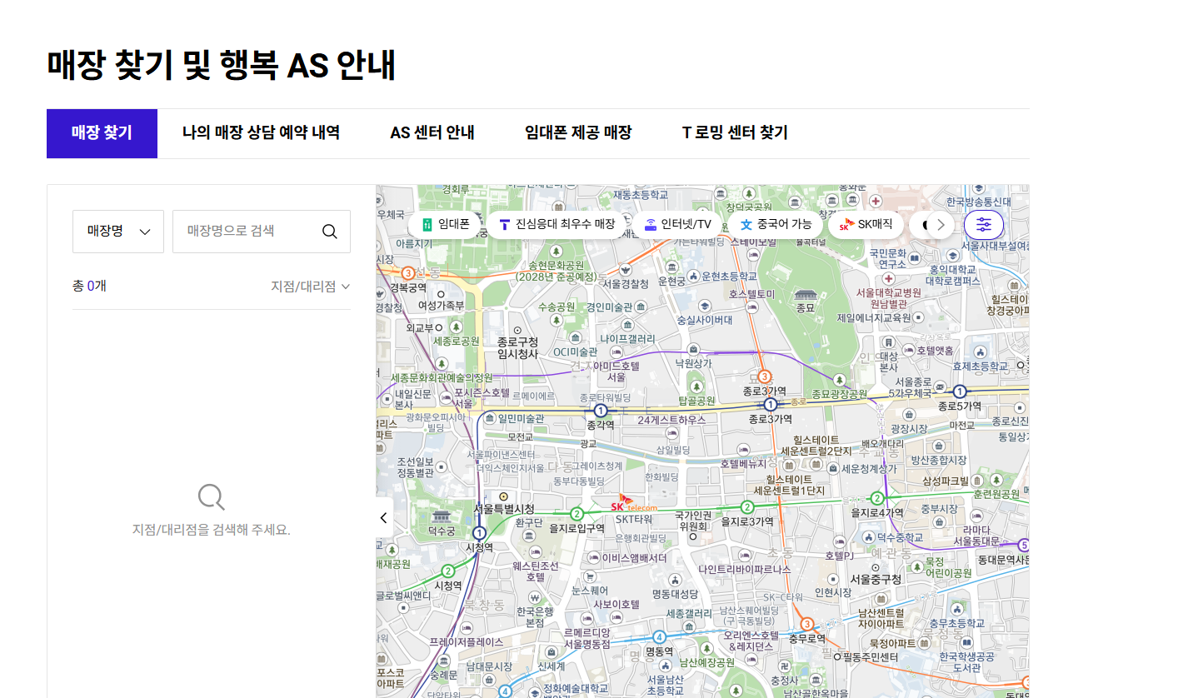Click 종로5가역 line 1 station marker

[x=960, y=391]
